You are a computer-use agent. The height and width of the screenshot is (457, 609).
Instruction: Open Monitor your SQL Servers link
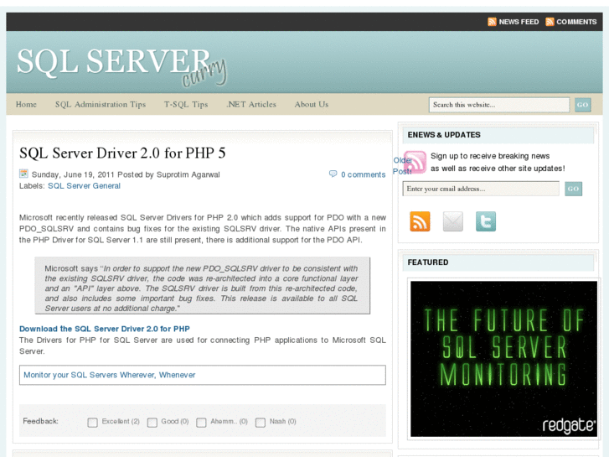pyautogui.click(x=109, y=375)
